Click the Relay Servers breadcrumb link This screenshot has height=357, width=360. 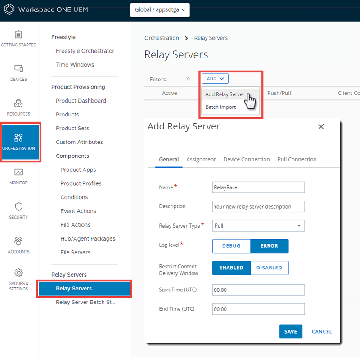211,38
